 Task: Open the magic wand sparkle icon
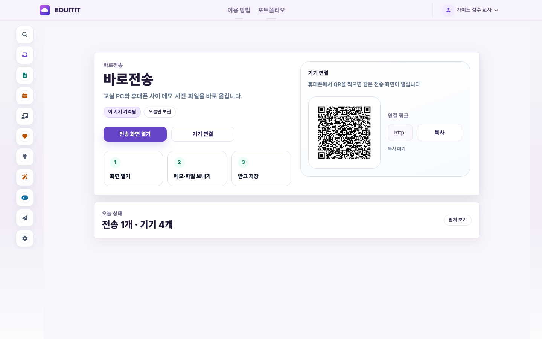click(25, 177)
